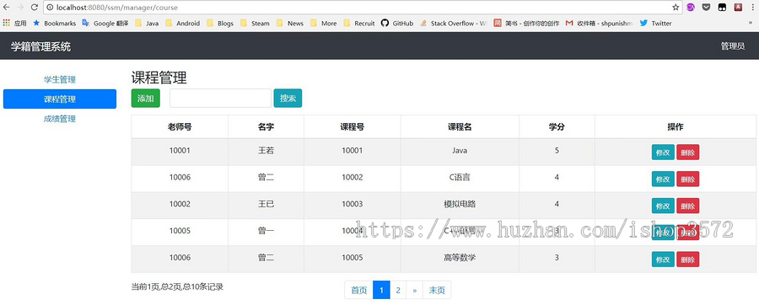The image size is (759, 305).
Task: Click 删除 for the 模拟电路 course
Action: point(688,206)
